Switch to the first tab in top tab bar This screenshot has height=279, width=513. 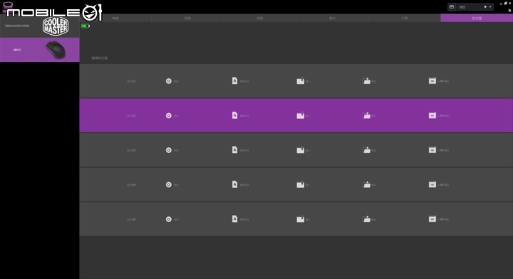pyautogui.click(x=115, y=18)
